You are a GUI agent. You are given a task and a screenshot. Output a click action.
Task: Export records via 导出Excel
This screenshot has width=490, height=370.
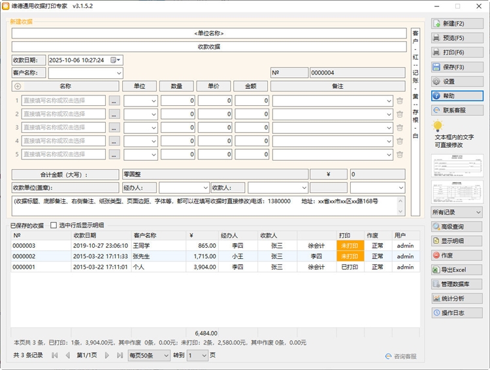coord(457,270)
